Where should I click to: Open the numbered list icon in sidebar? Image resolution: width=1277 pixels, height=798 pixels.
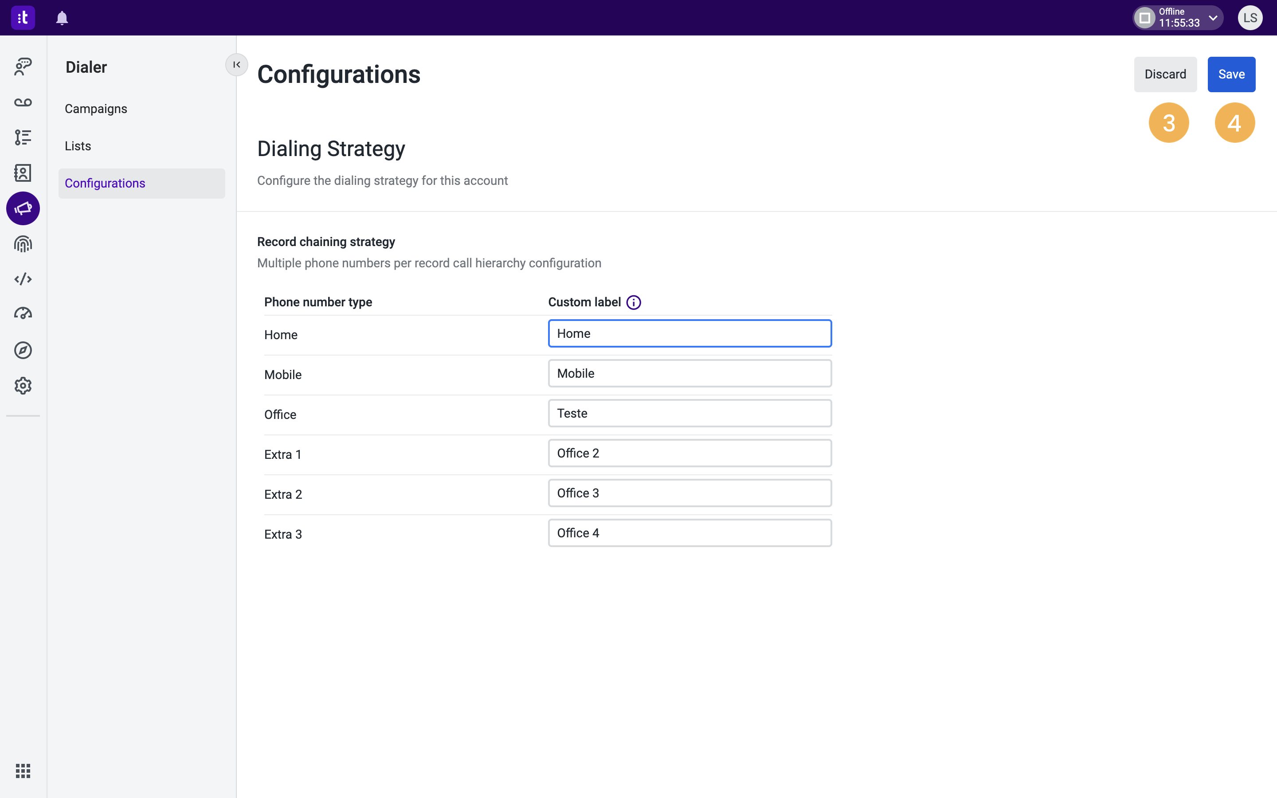click(x=23, y=137)
